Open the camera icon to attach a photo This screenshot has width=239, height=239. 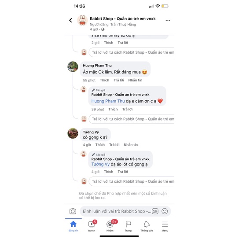(73, 211)
